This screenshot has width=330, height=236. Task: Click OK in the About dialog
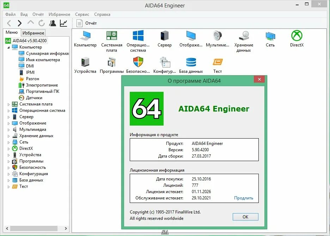(245, 217)
